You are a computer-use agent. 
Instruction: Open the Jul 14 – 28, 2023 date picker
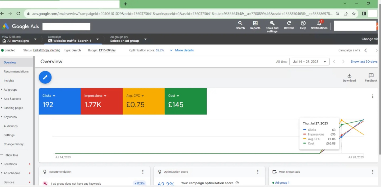coord(309,62)
